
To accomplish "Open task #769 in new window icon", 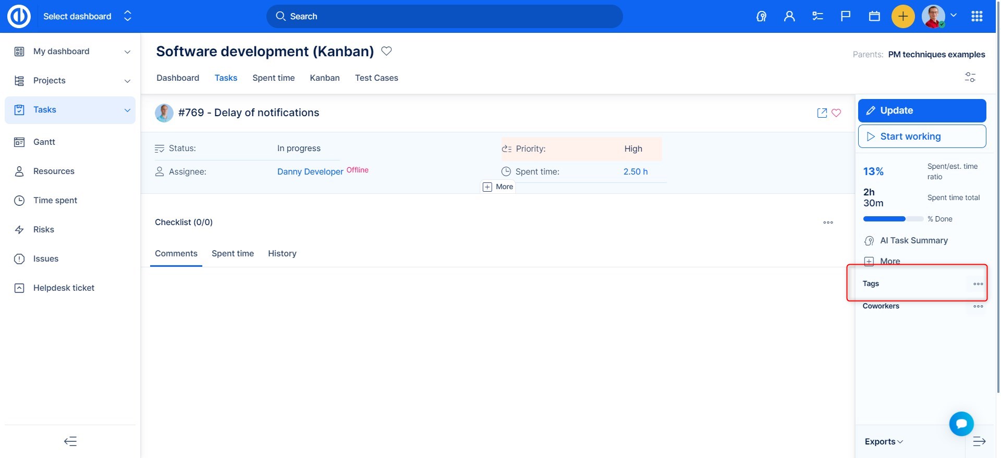I will [822, 113].
